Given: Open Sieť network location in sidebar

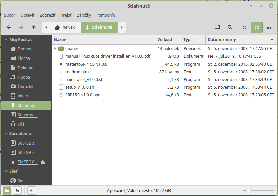Looking at the screenshot, I should (x=26, y=181).
